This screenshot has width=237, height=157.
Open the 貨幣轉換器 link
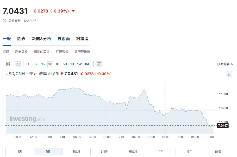tap(82, 52)
